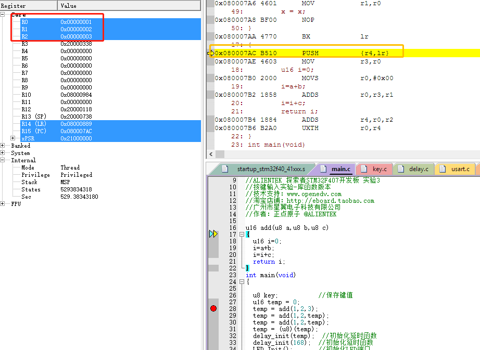Click source line 33 delay_init(168);
Screen dimensions: 480x350
coord(282,342)
